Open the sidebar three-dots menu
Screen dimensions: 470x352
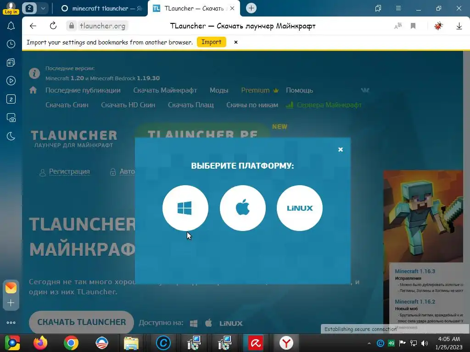(11, 323)
